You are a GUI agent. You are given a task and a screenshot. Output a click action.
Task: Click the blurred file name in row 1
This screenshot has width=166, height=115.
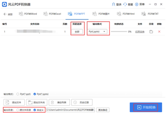point(36,31)
